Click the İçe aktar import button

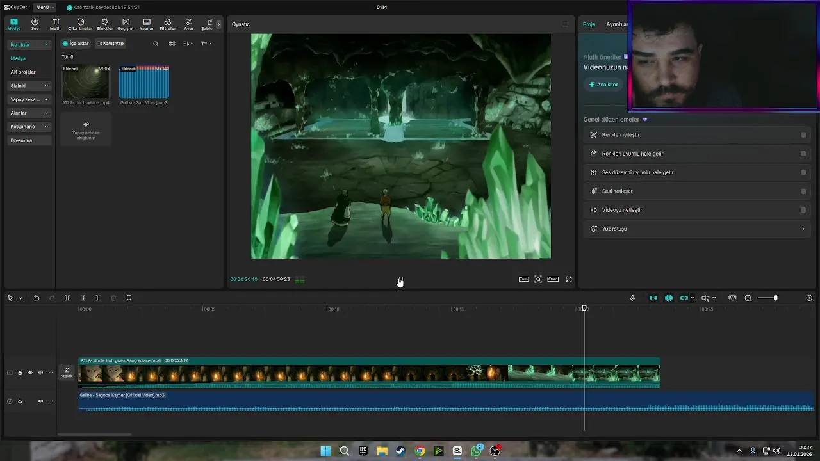pos(76,44)
